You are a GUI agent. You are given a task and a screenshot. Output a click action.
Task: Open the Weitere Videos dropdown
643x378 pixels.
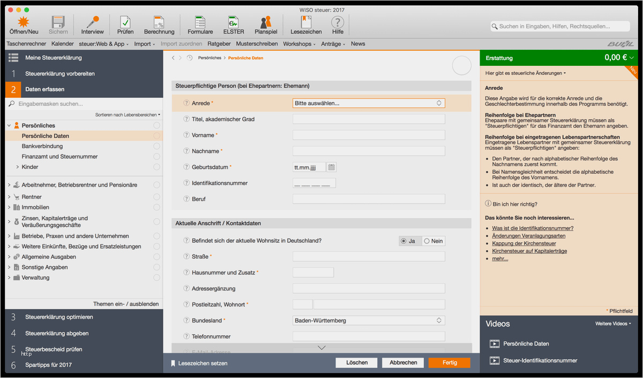click(613, 324)
